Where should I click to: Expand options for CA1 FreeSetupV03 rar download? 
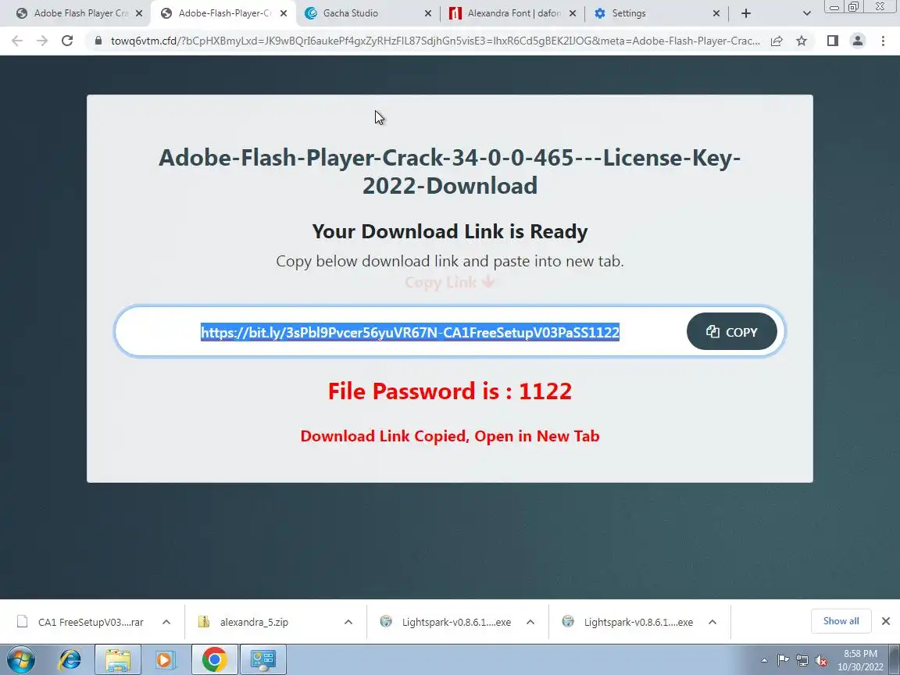click(166, 622)
